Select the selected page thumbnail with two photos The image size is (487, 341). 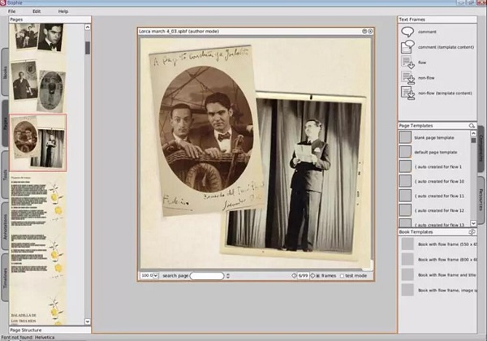[38, 143]
